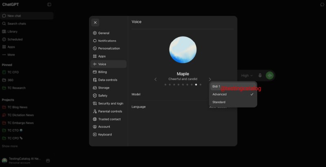Open Scheduled in the sidebar

[x=27, y=39]
